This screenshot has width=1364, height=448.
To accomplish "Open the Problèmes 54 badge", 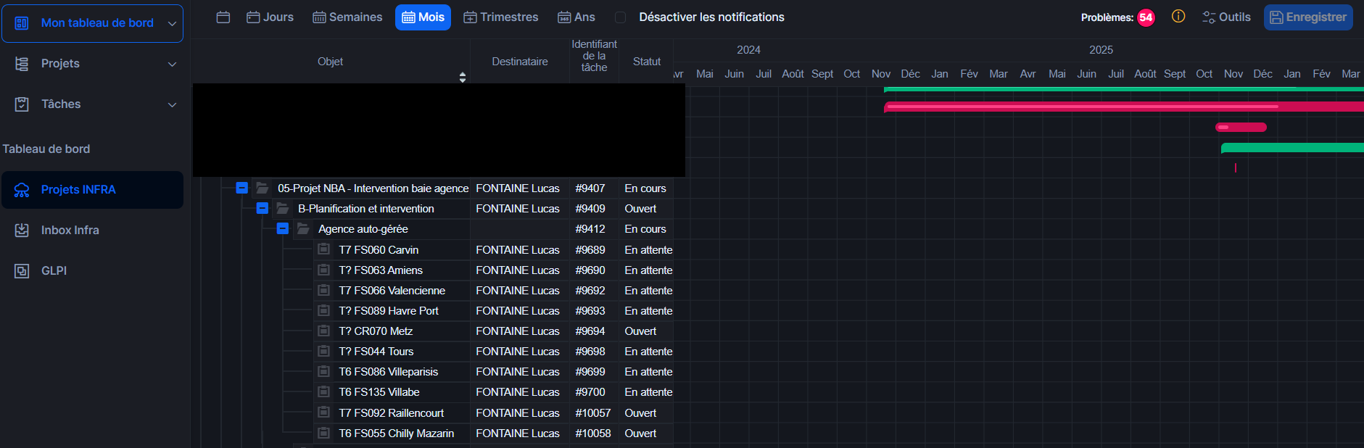I will (1146, 17).
